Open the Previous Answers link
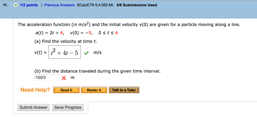This screenshot has height=117, width=257. (x=59, y=5)
